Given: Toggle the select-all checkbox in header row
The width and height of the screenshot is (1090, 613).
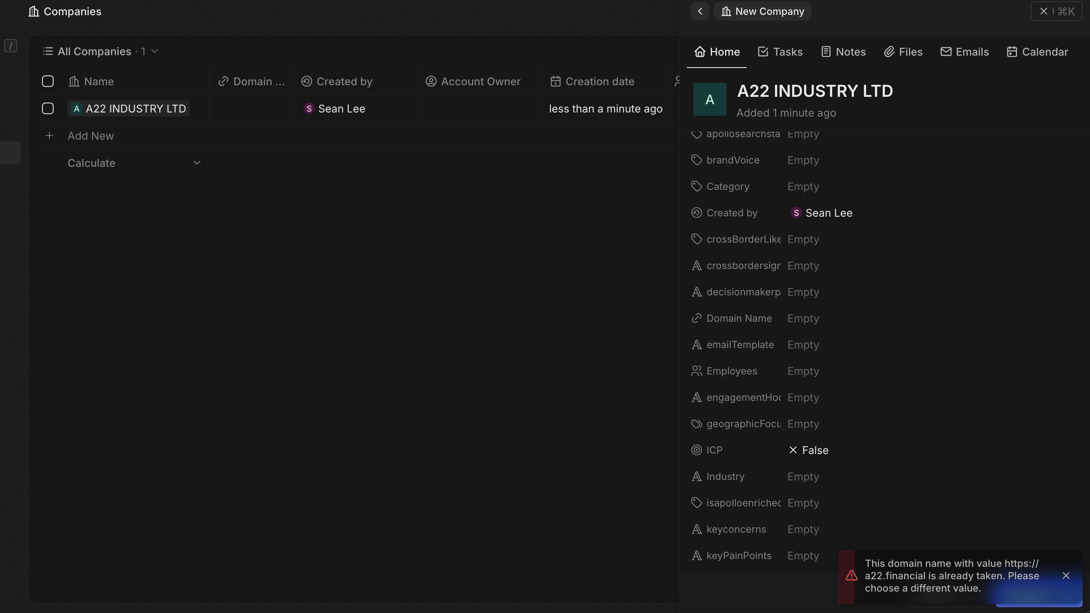Looking at the screenshot, I should click(x=48, y=81).
